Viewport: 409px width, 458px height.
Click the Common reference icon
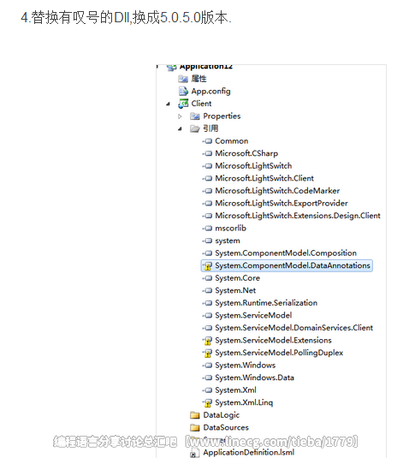coord(207,141)
